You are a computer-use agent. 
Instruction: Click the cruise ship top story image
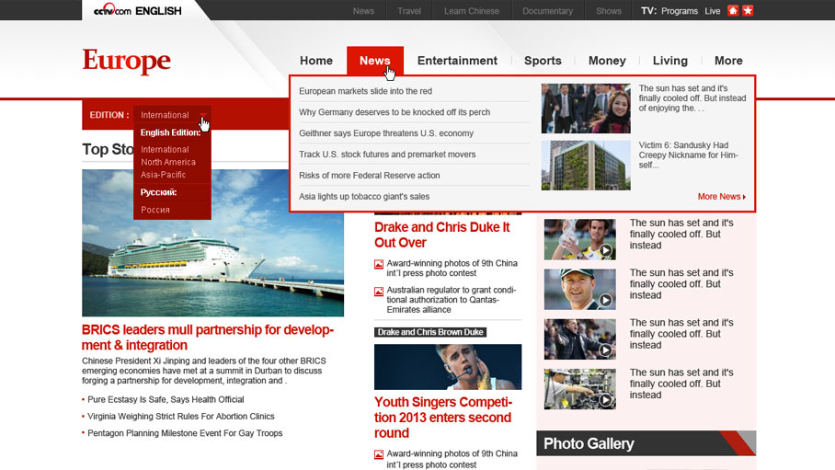[213, 243]
